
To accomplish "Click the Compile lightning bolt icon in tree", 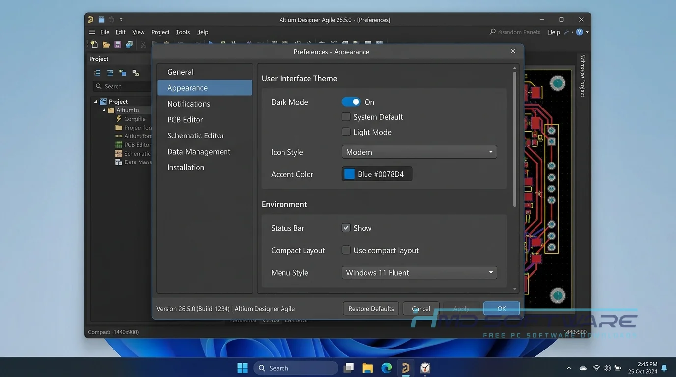I will click(x=119, y=119).
